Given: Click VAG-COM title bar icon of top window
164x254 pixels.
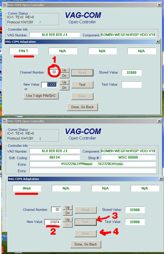Looking at the screenshot, I should 5,5.
